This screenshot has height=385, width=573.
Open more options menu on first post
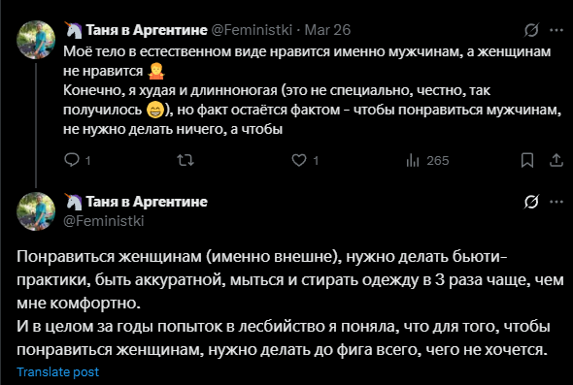[556, 30]
